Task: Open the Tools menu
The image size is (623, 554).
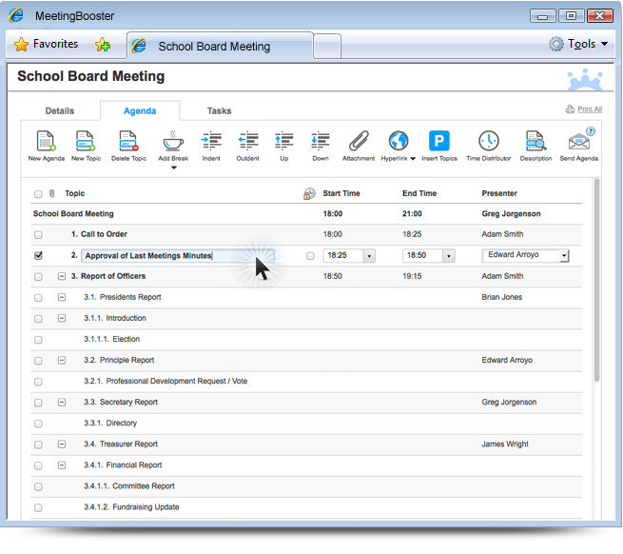Action: click(578, 44)
